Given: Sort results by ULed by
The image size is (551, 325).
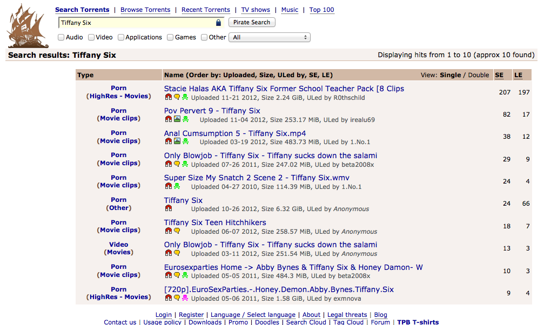Looking at the screenshot, I should click(x=291, y=75).
